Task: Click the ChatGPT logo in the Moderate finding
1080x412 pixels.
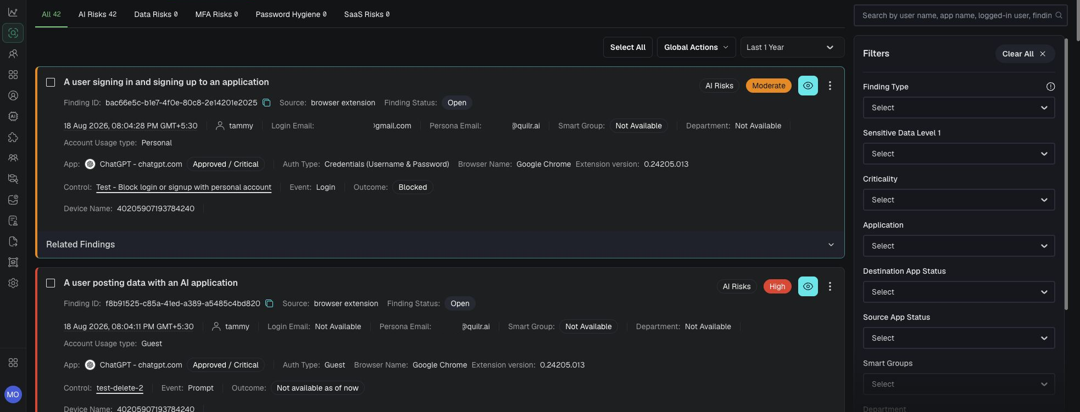Action: point(90,164)
